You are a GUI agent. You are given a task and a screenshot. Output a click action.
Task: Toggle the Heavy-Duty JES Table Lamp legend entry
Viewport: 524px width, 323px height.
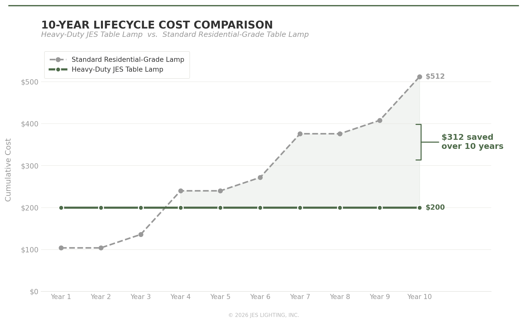click(x=117, y=69)
